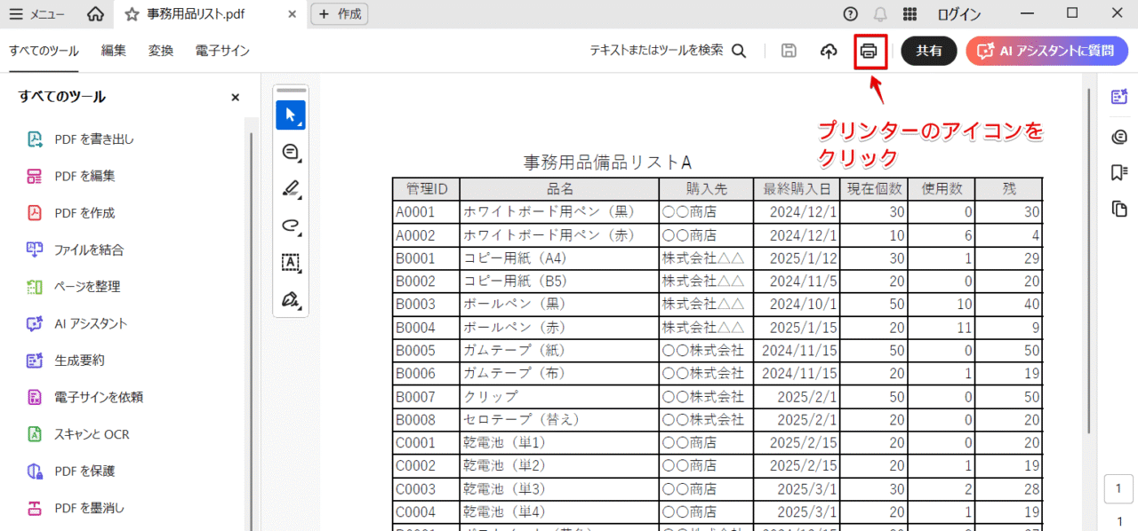Click the cloud upload icon

[829, 52]
